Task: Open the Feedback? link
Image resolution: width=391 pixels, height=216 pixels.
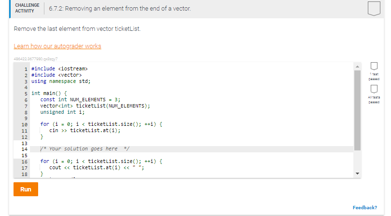Action: [365, 207]
